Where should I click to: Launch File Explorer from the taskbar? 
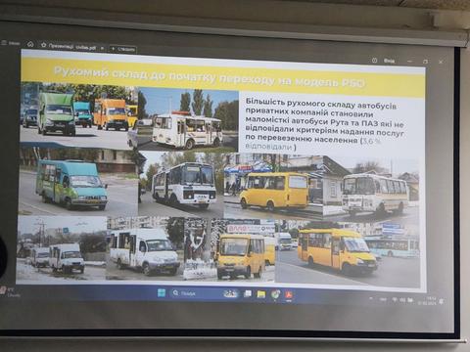pos(261,294)
